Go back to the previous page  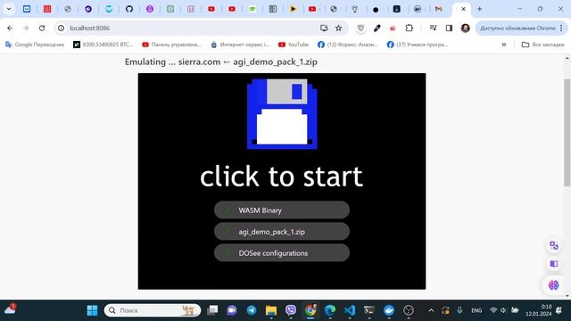click(10, 28)
